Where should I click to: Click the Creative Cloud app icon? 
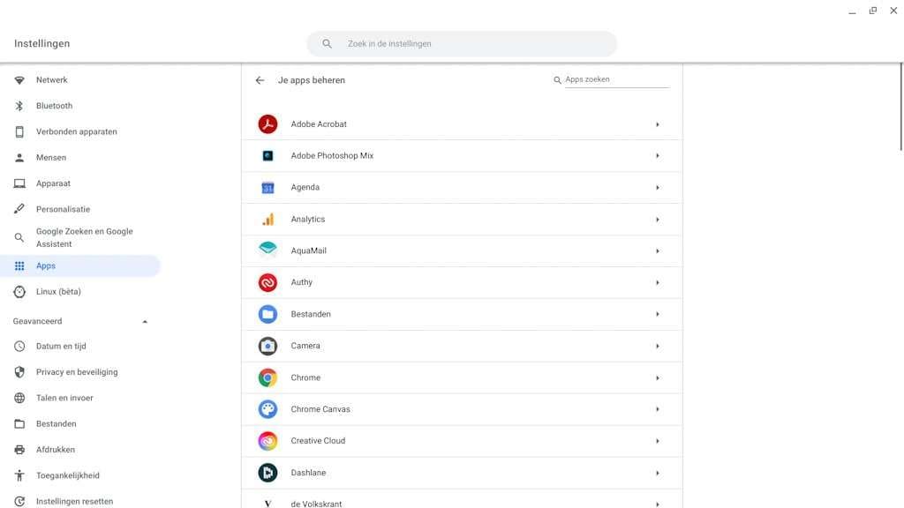click(x=267, y=441)
